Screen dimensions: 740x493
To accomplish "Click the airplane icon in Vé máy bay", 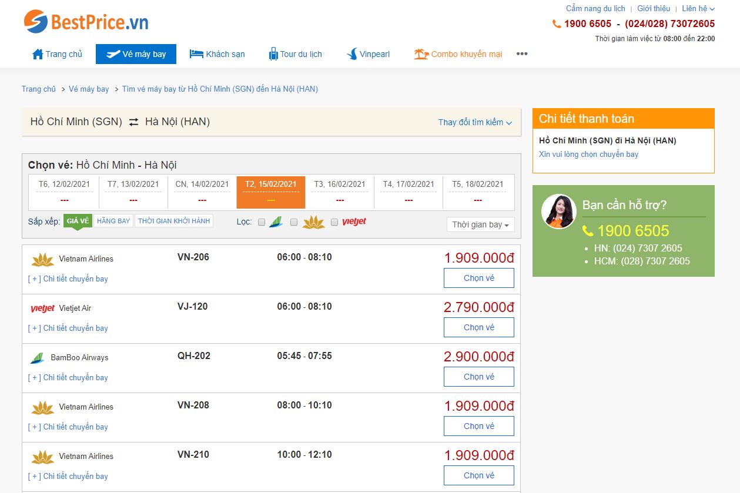I will (x=113, y=54).
